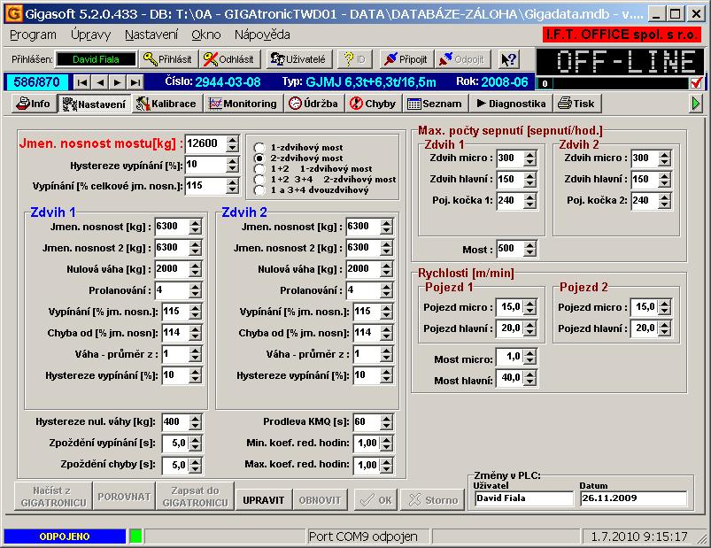Click the Odhlásit logout button
This screenshot has height=548, width=711.
(229, 59)
